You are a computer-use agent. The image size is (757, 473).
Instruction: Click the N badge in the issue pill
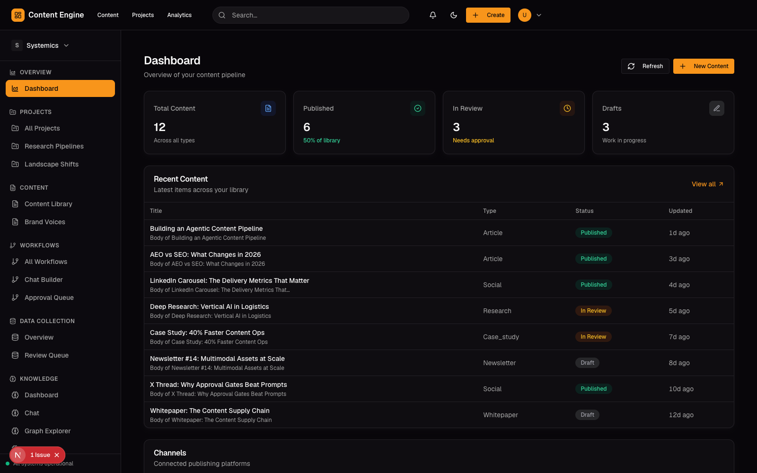coord(18,455)
